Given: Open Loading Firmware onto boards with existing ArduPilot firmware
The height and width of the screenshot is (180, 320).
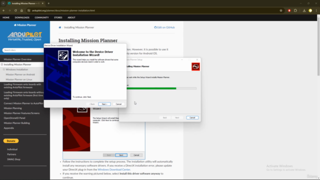Looking at the screenshot, I should tap(22, 85).
